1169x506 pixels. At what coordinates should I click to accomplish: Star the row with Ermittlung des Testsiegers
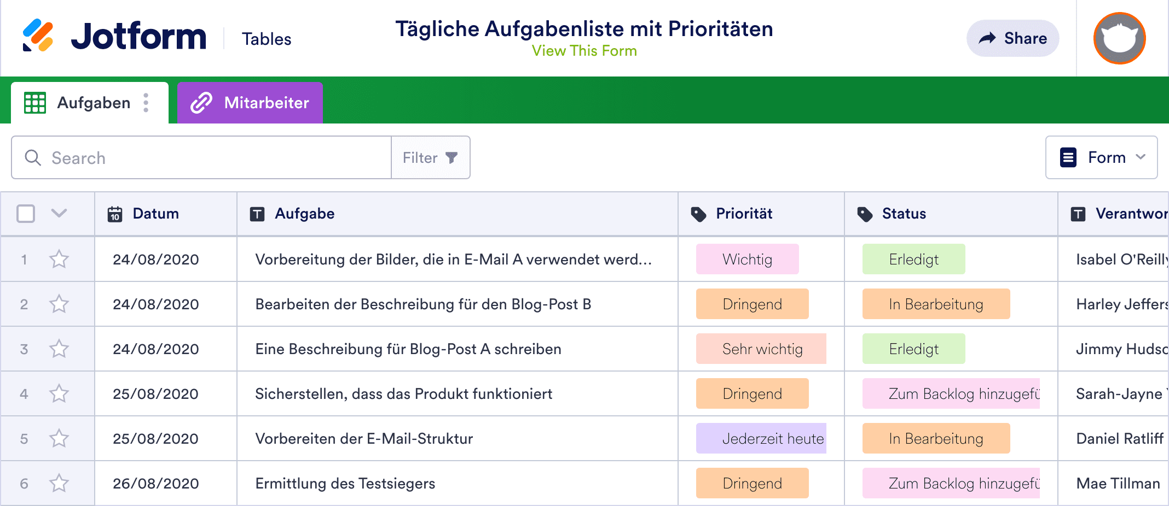(59, 483)
